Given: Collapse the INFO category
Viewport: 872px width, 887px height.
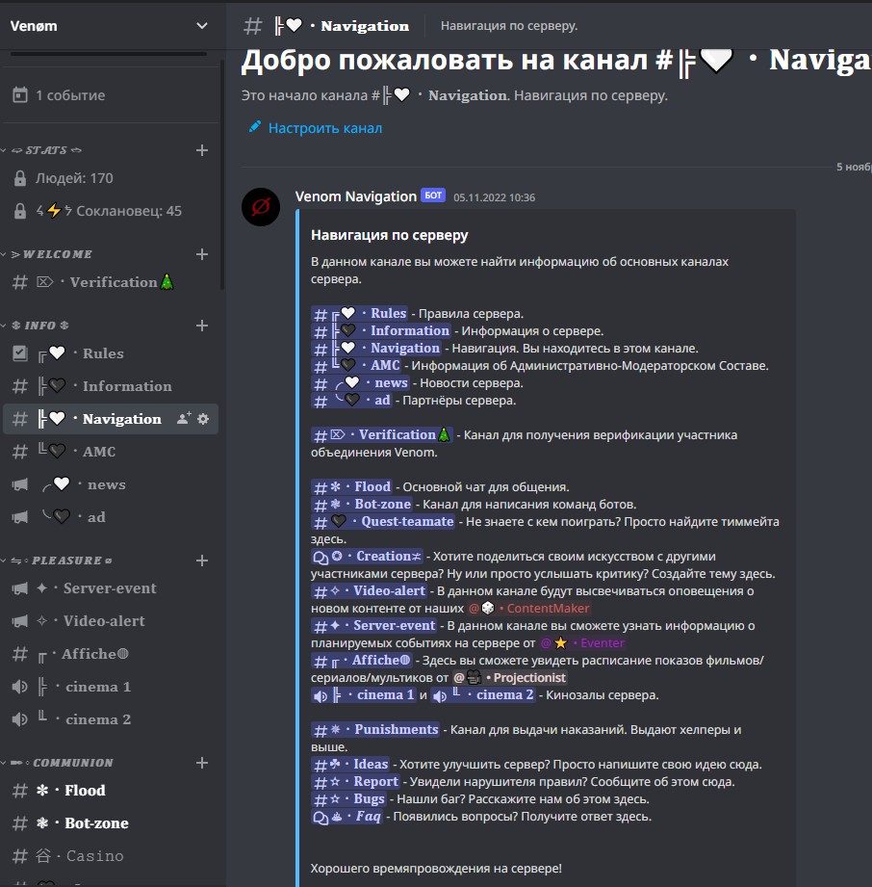Looking at the screenshot, I should (40, 326).
